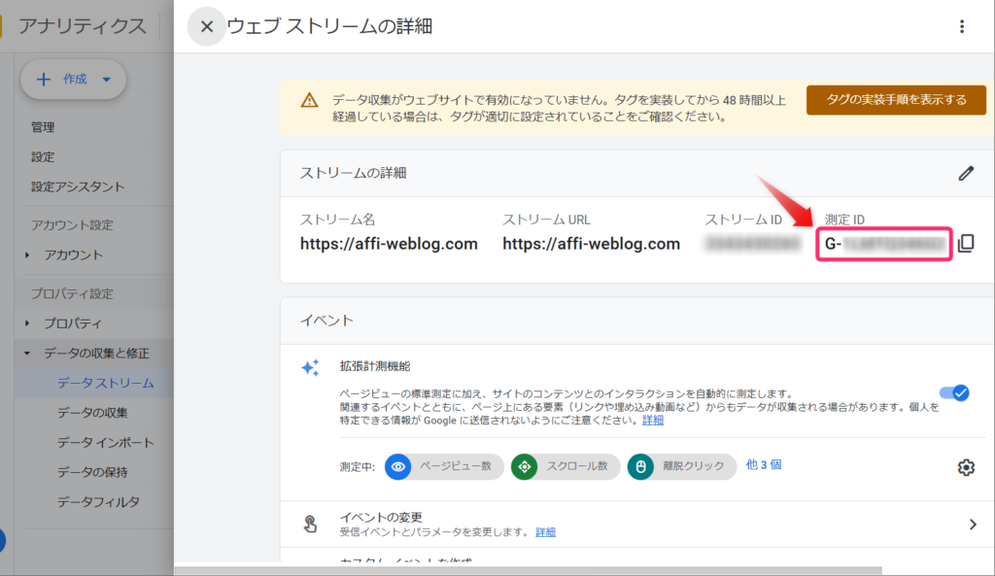Select データストリーム in the sidebar

click(x=105, y=383)
